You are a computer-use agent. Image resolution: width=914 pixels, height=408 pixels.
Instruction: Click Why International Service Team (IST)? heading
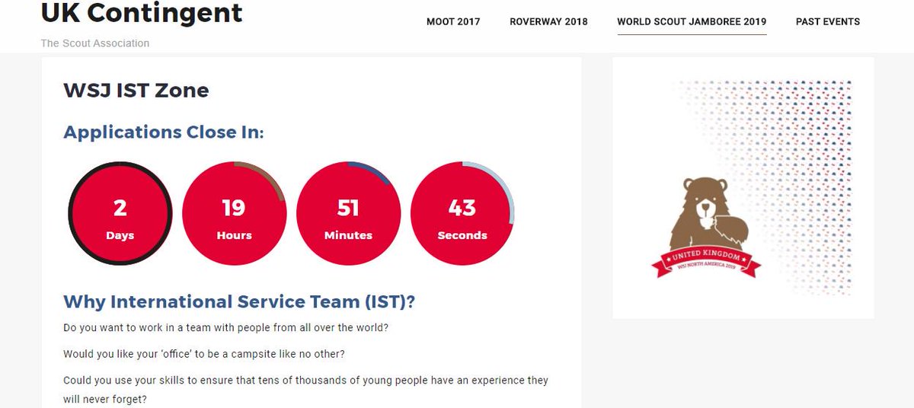239,301
